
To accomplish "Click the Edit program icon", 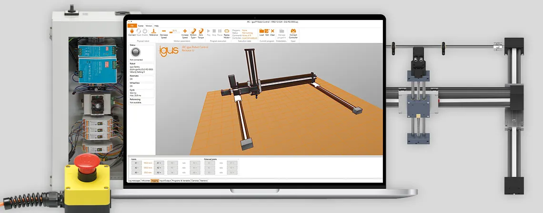I will pyautogui.click(x=267, y=31).
